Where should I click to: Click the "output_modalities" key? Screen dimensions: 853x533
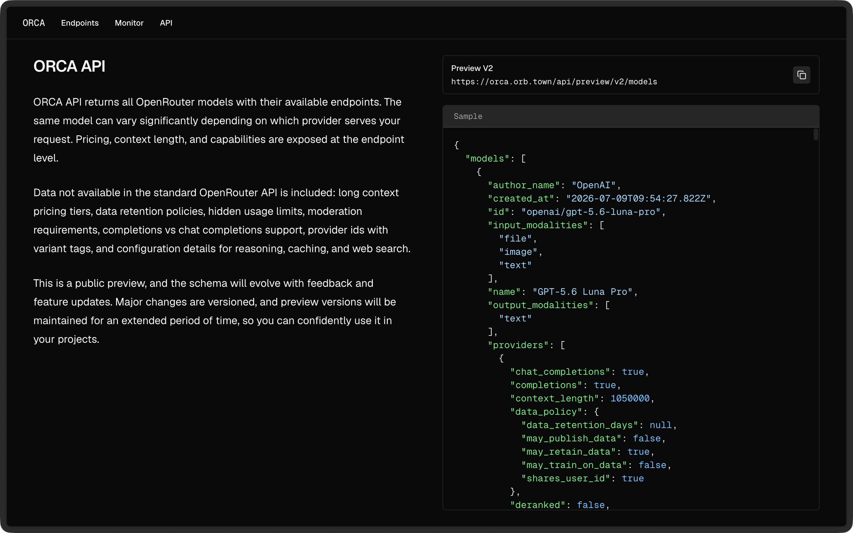[x=541, y=305]
